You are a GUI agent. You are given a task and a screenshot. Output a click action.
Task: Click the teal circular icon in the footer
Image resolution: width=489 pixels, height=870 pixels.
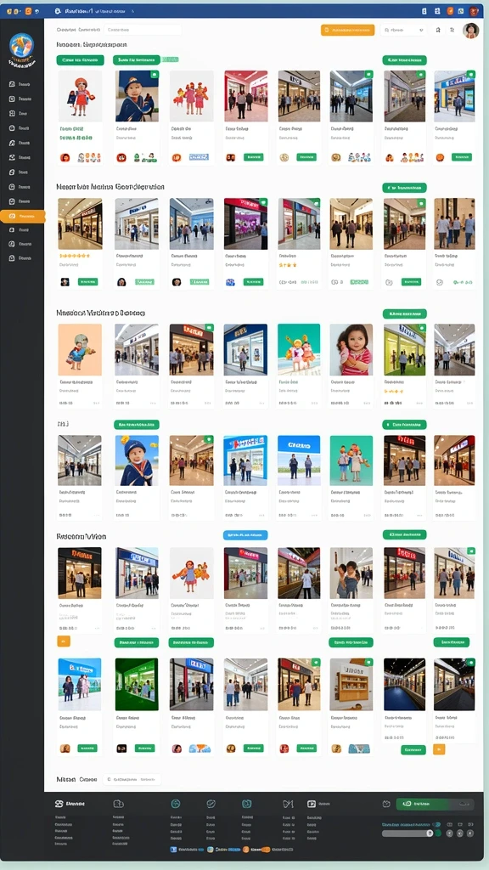tap(176, 804)
